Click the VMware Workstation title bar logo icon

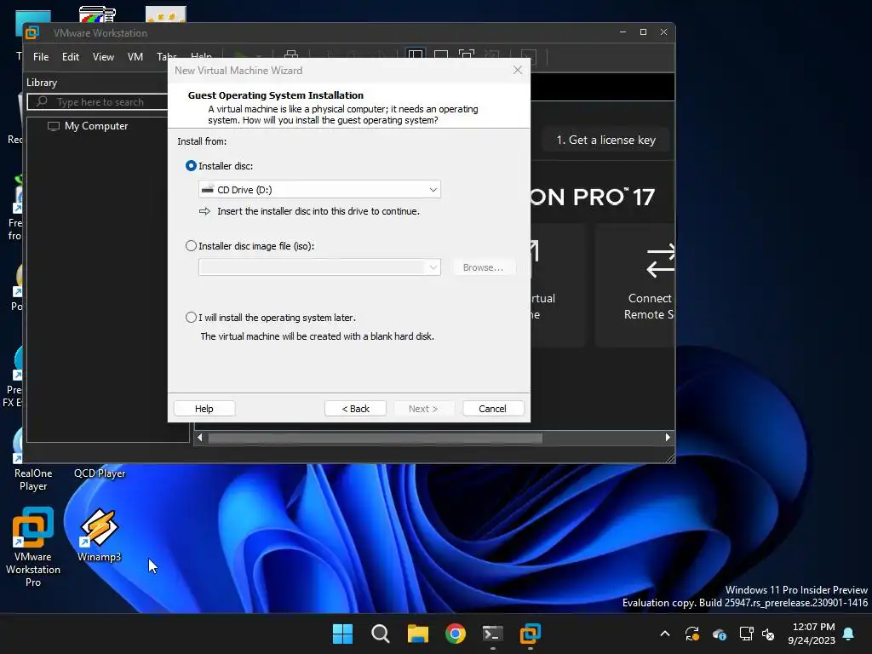pos(32,33)
